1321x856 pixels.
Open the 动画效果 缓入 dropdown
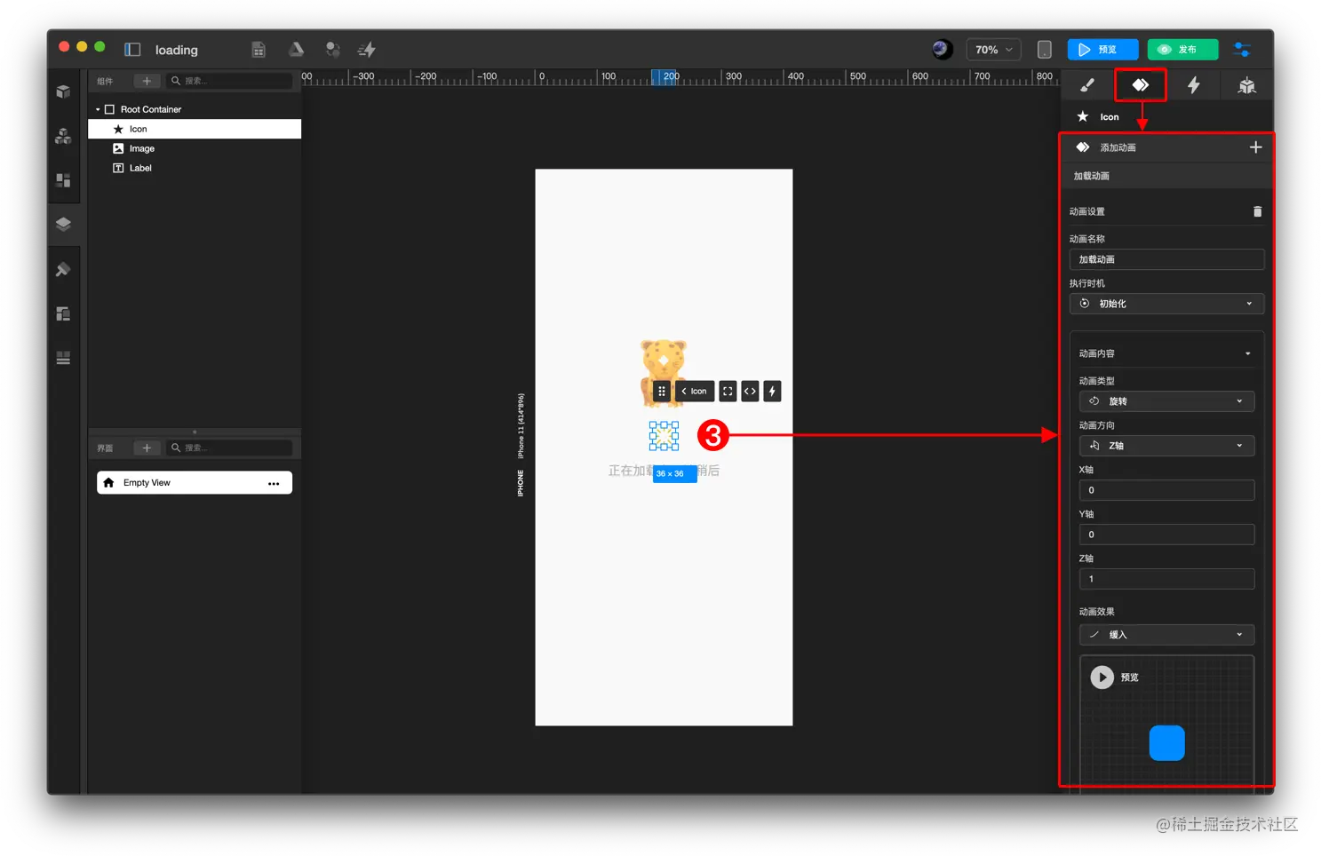coord(1166,635)
